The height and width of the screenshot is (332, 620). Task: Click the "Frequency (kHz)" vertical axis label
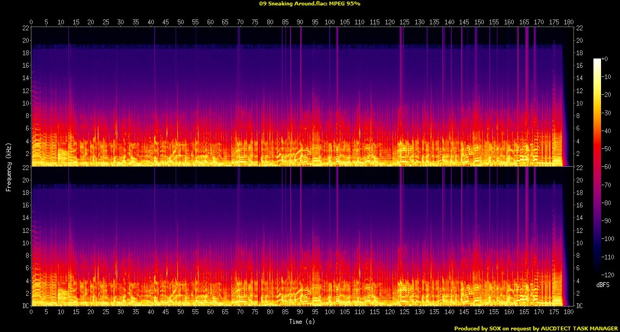tap(9, 166)
